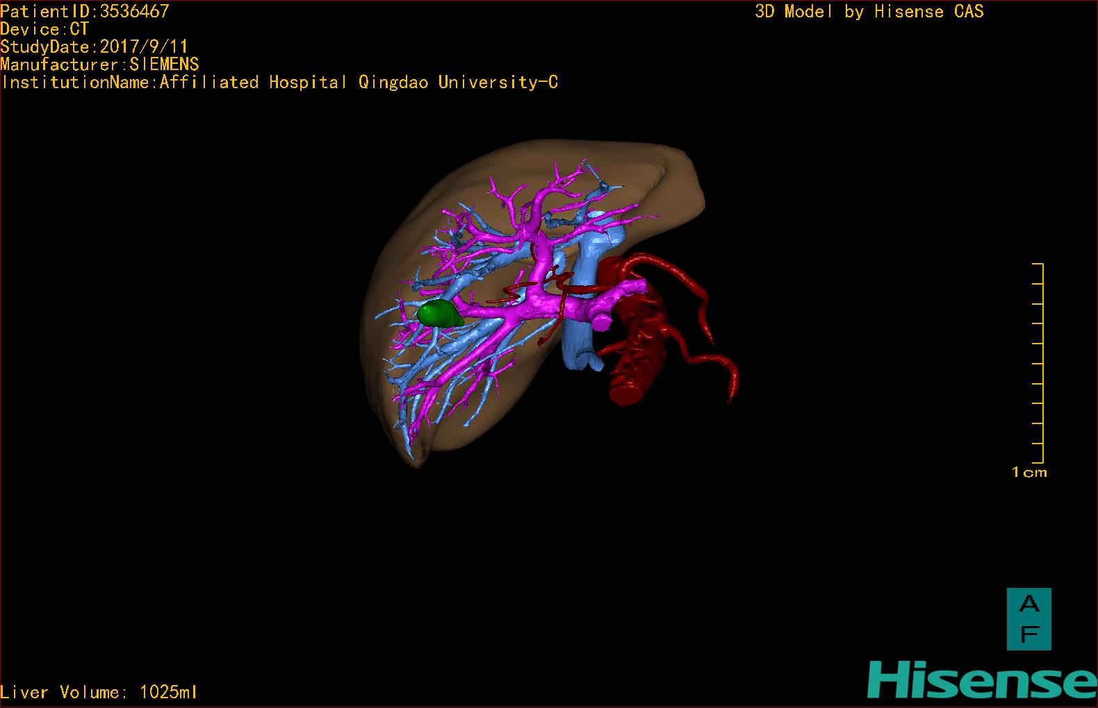Click the 'F' face of the orientation cube
The width and height of the screenshot is (1098, 708).
(x=1029, y=633)
